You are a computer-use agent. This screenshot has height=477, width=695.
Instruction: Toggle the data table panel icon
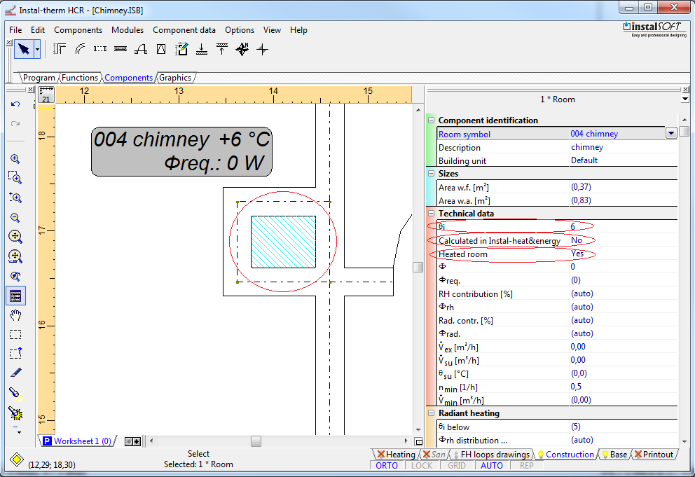pyautogui.click(x=15, y=296)
